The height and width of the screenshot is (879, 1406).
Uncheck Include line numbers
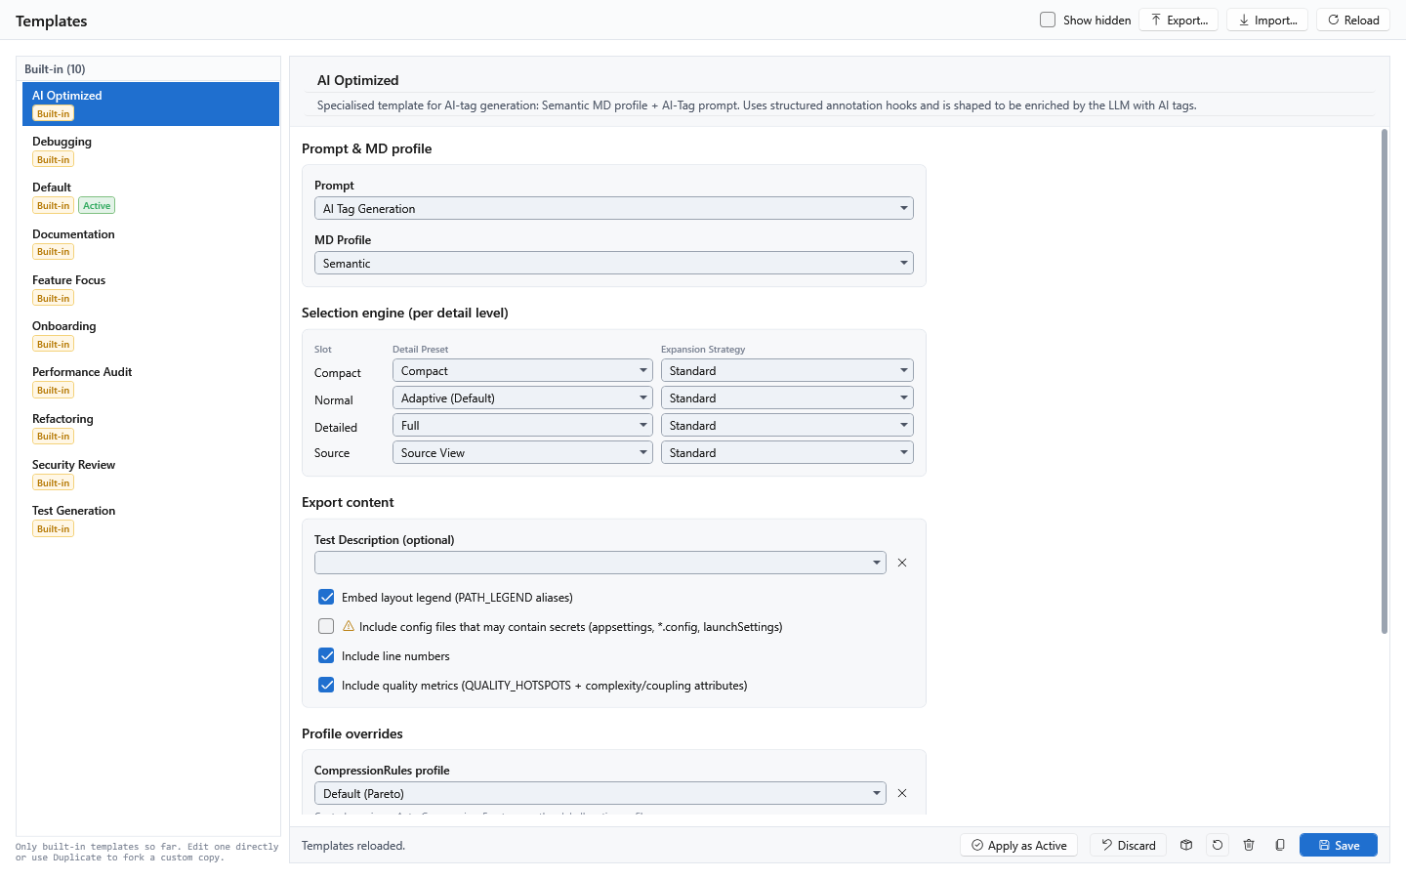pos(326,655)
